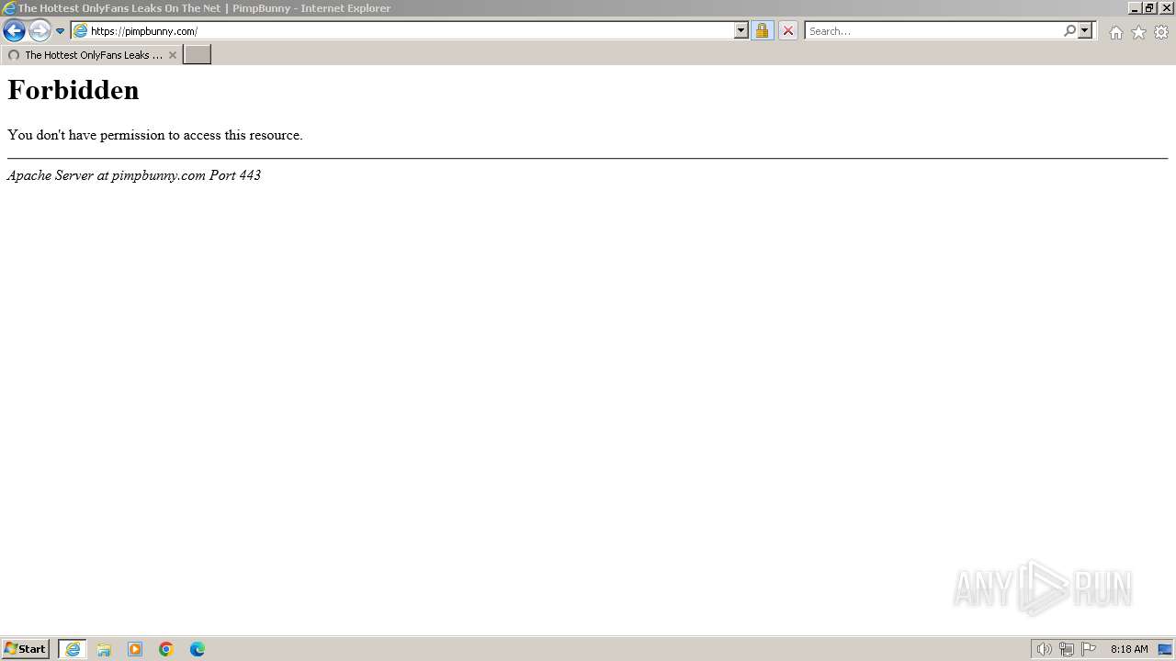The height and width of the screenshot is (661, 1176).
Task: Click 'Apache Server at pimpbunny.com Port 443' text
Action: 134,175
